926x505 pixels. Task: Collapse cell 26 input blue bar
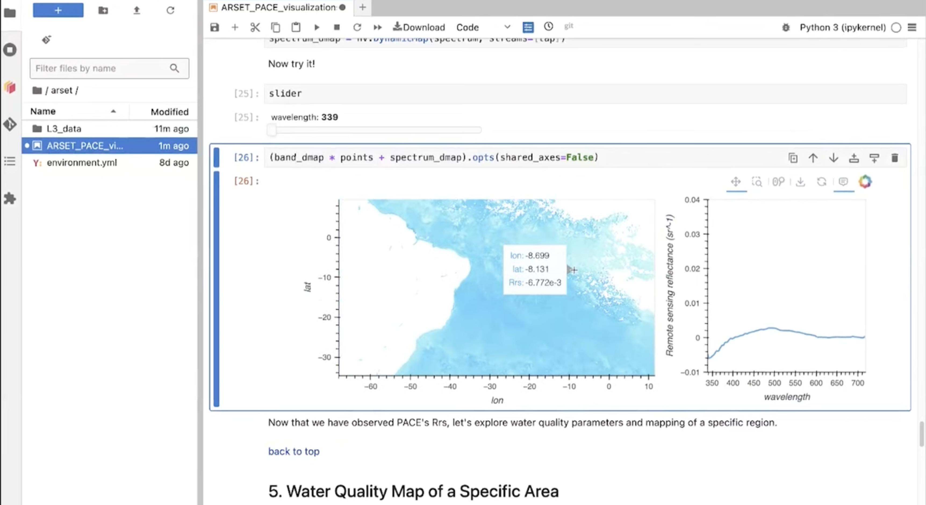pos(216,158)
